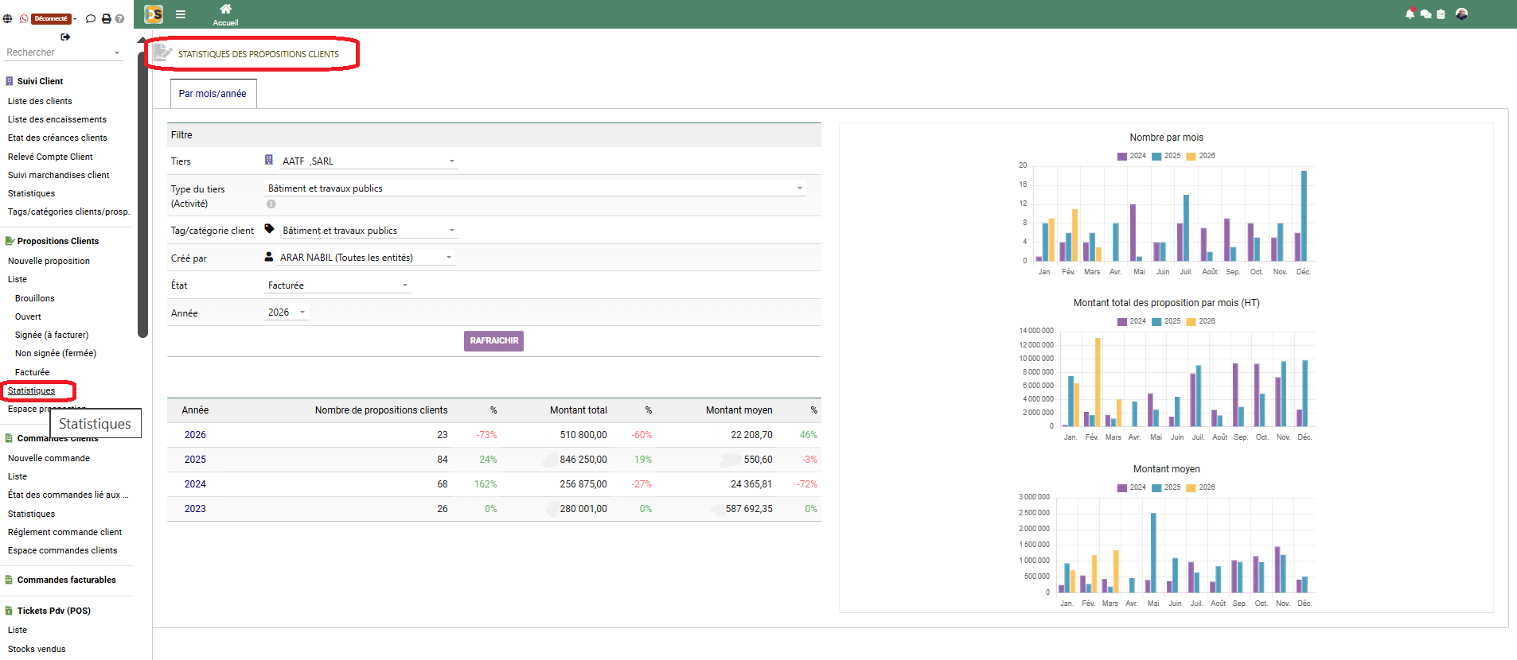Select the Par mois/année tab

213,94
